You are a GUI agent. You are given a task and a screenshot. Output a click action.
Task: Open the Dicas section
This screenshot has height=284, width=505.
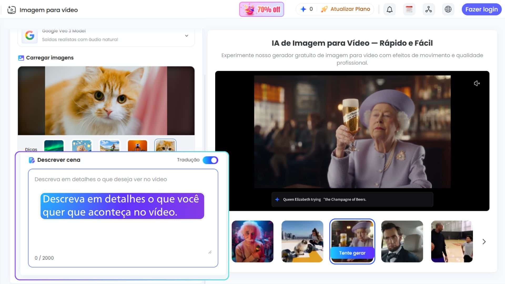[31, 149]
